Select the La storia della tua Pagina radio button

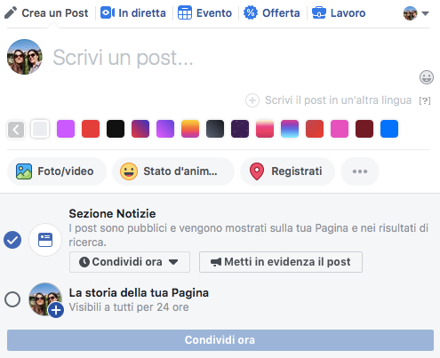tap(12, 299)
